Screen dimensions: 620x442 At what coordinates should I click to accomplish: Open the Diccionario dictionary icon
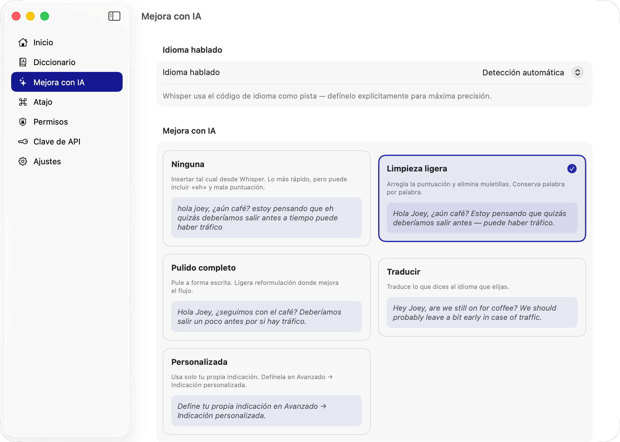(23, 62)
